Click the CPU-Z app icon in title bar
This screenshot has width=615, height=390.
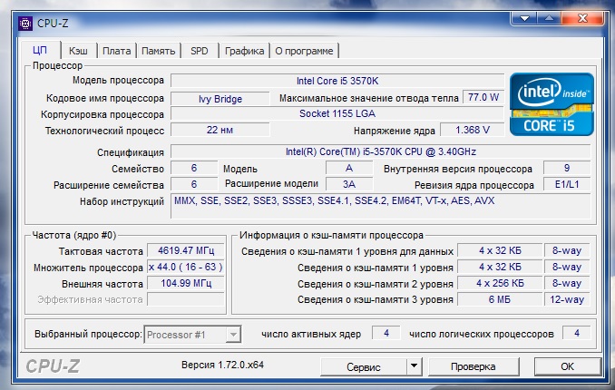click(x=25, y=24)
